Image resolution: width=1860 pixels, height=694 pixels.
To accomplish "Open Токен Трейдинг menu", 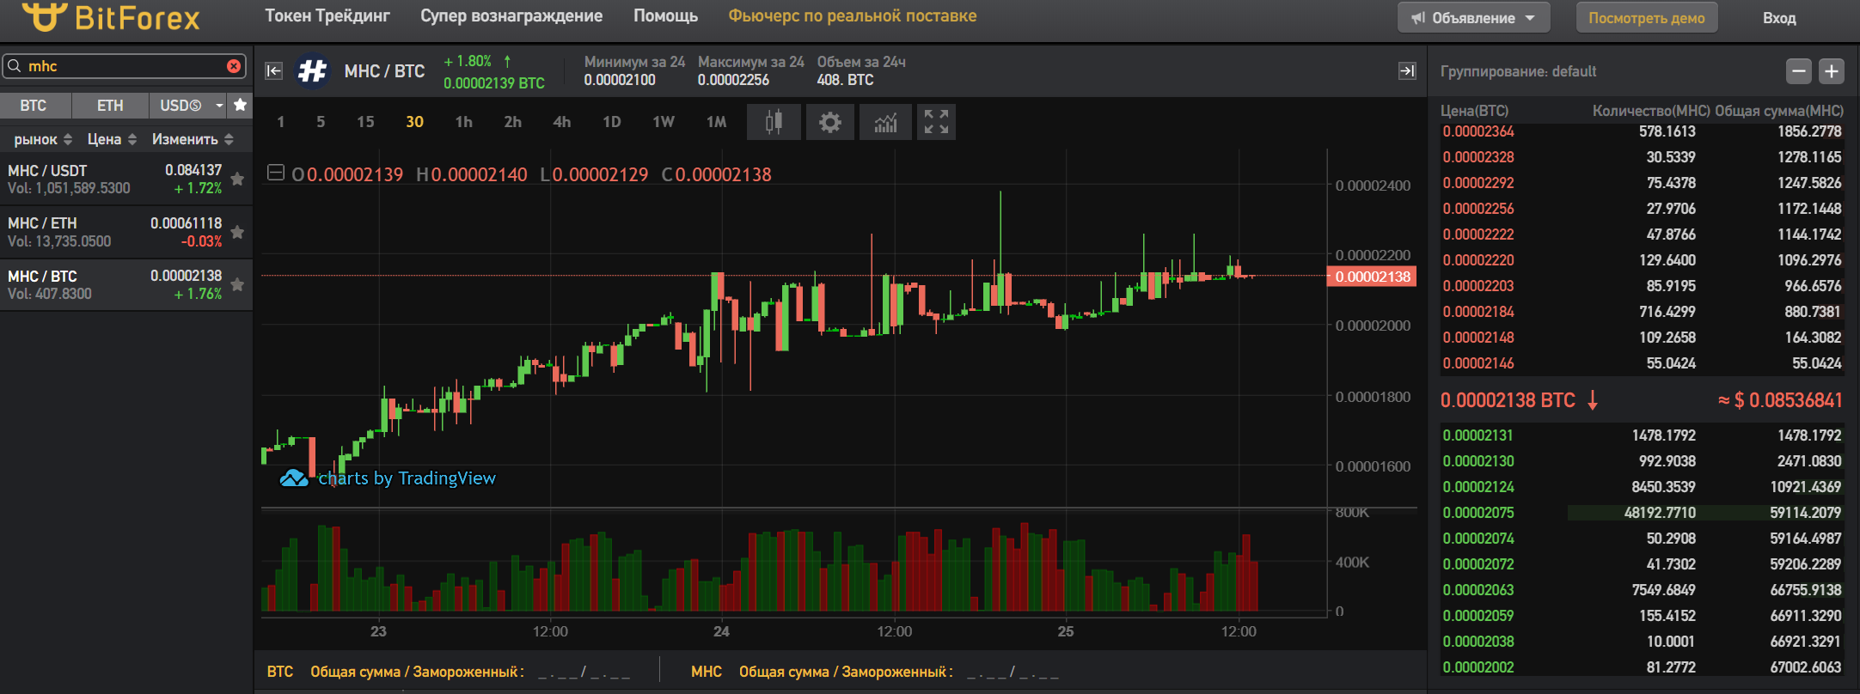I will pyautogui.click(x=327, y=15).
